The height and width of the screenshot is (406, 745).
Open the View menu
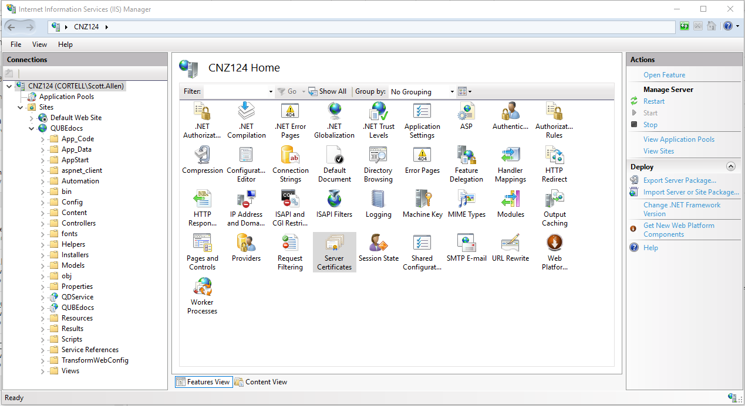[x=39, y=45]
